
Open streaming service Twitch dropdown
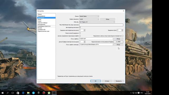point(89,19)
